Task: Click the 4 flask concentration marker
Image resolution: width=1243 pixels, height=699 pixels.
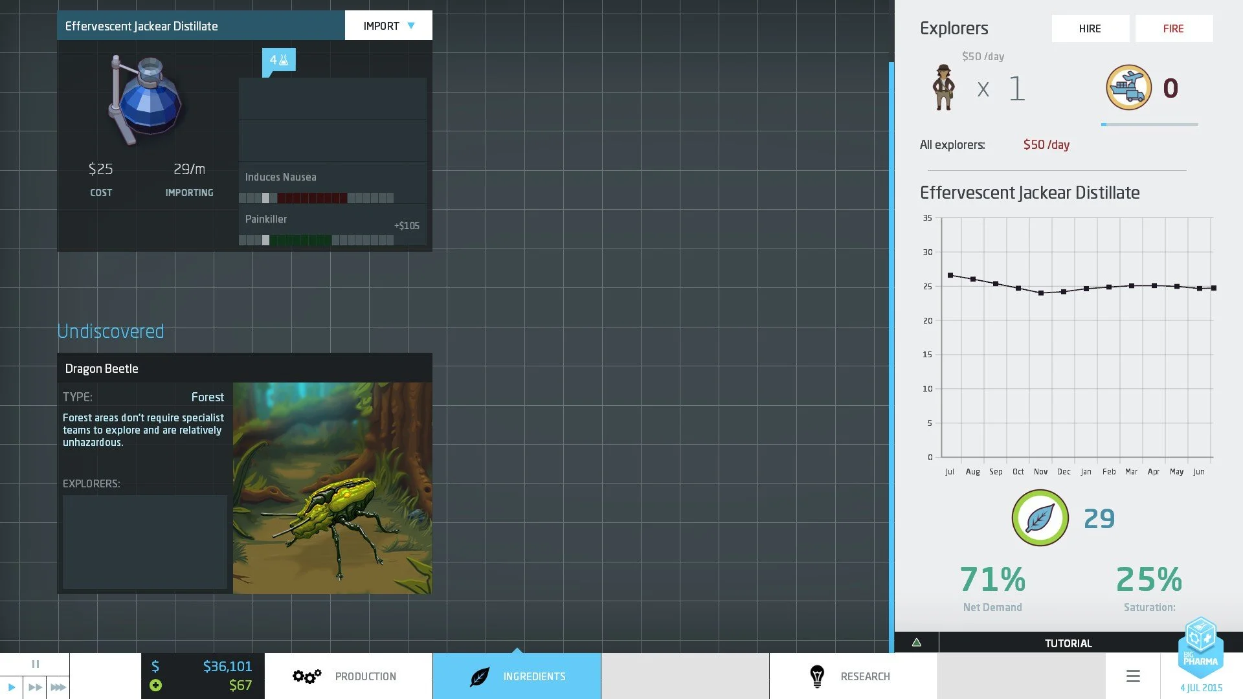Action: 278,60
